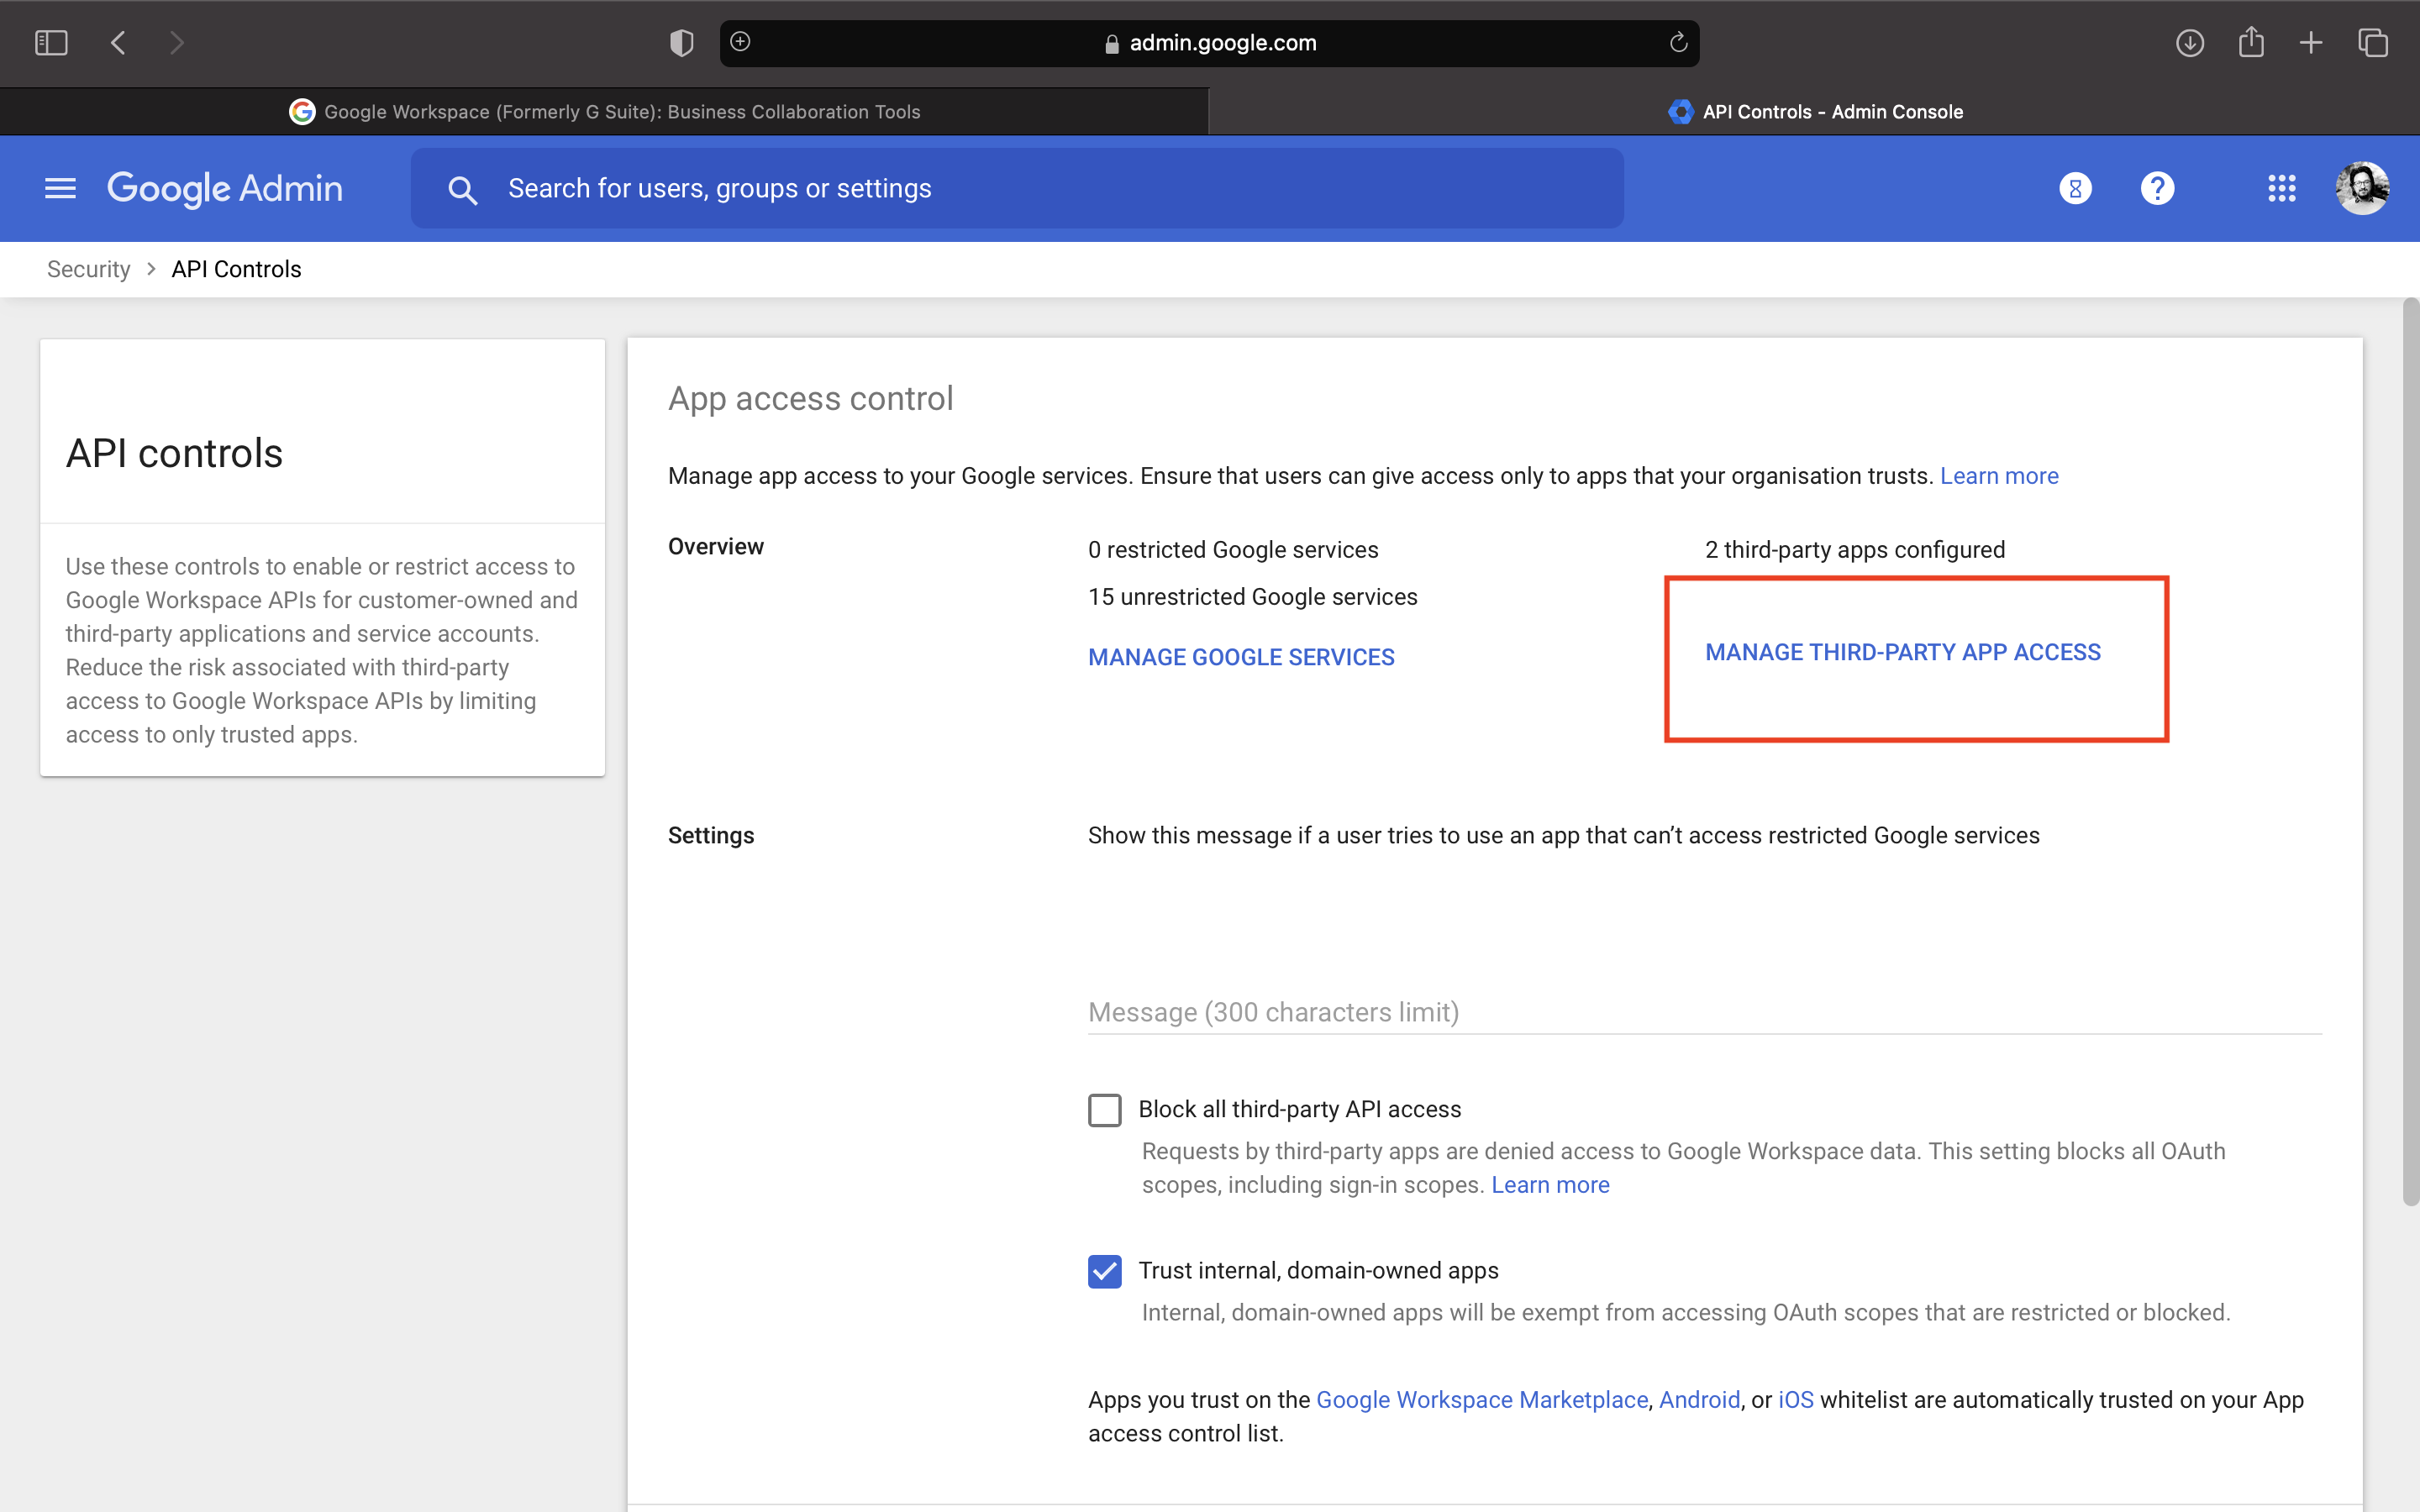Open the hourglass tasks icon
2420x1512 pixels.
click(2075, 188)
